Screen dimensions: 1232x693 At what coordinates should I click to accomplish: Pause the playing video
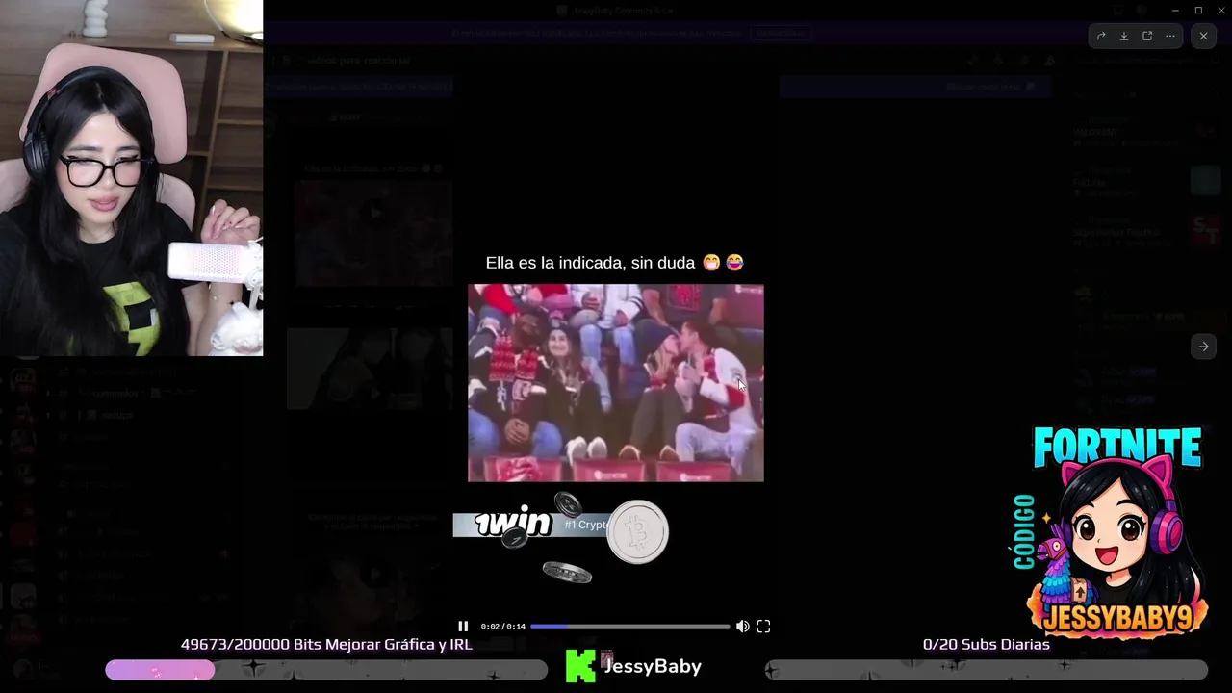(463, 627)
